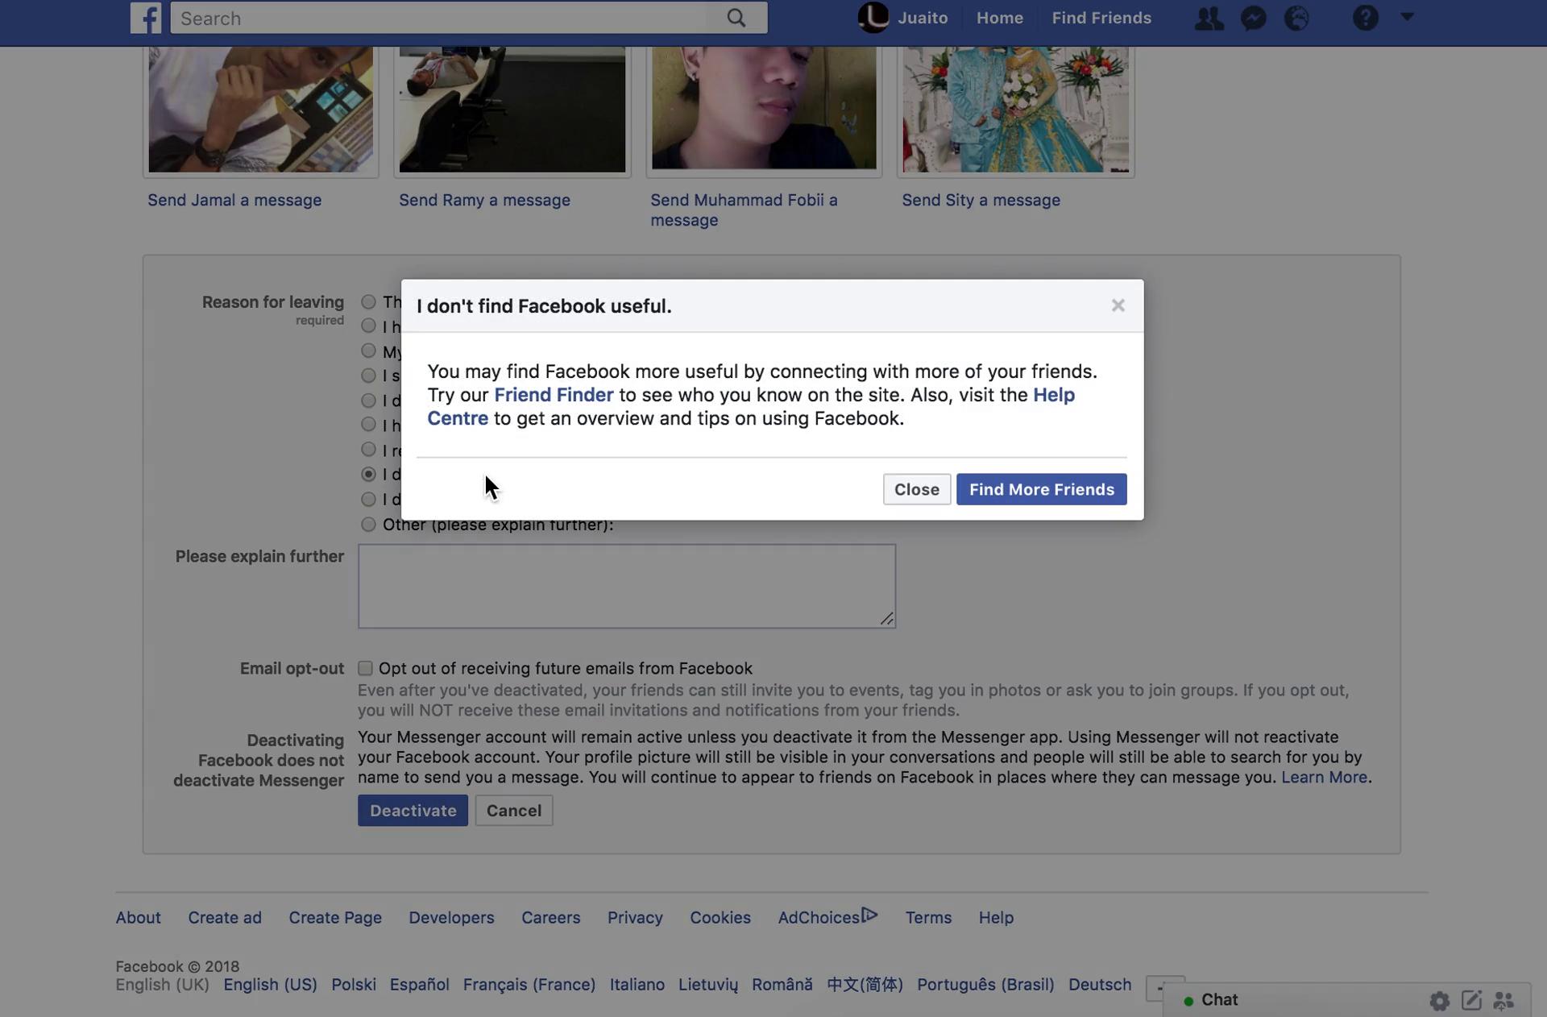This screenshot has width=1547, height=1017.
Task: Open the Juaito profile picture
Action: [x=873, y=17]
